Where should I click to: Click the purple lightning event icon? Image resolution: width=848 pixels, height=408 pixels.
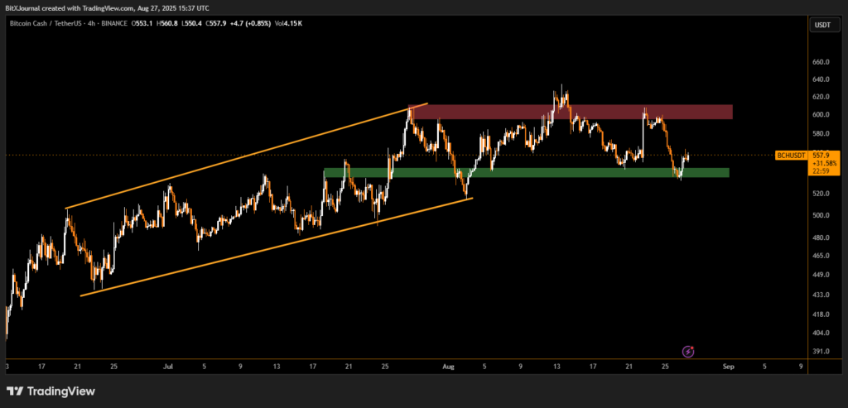click(687, 352)
